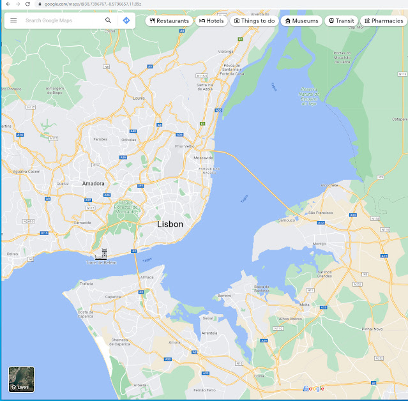The height and width of the screenshot is (401, 408).
Task: Select the Almada place label
Action: pos(147,277)
